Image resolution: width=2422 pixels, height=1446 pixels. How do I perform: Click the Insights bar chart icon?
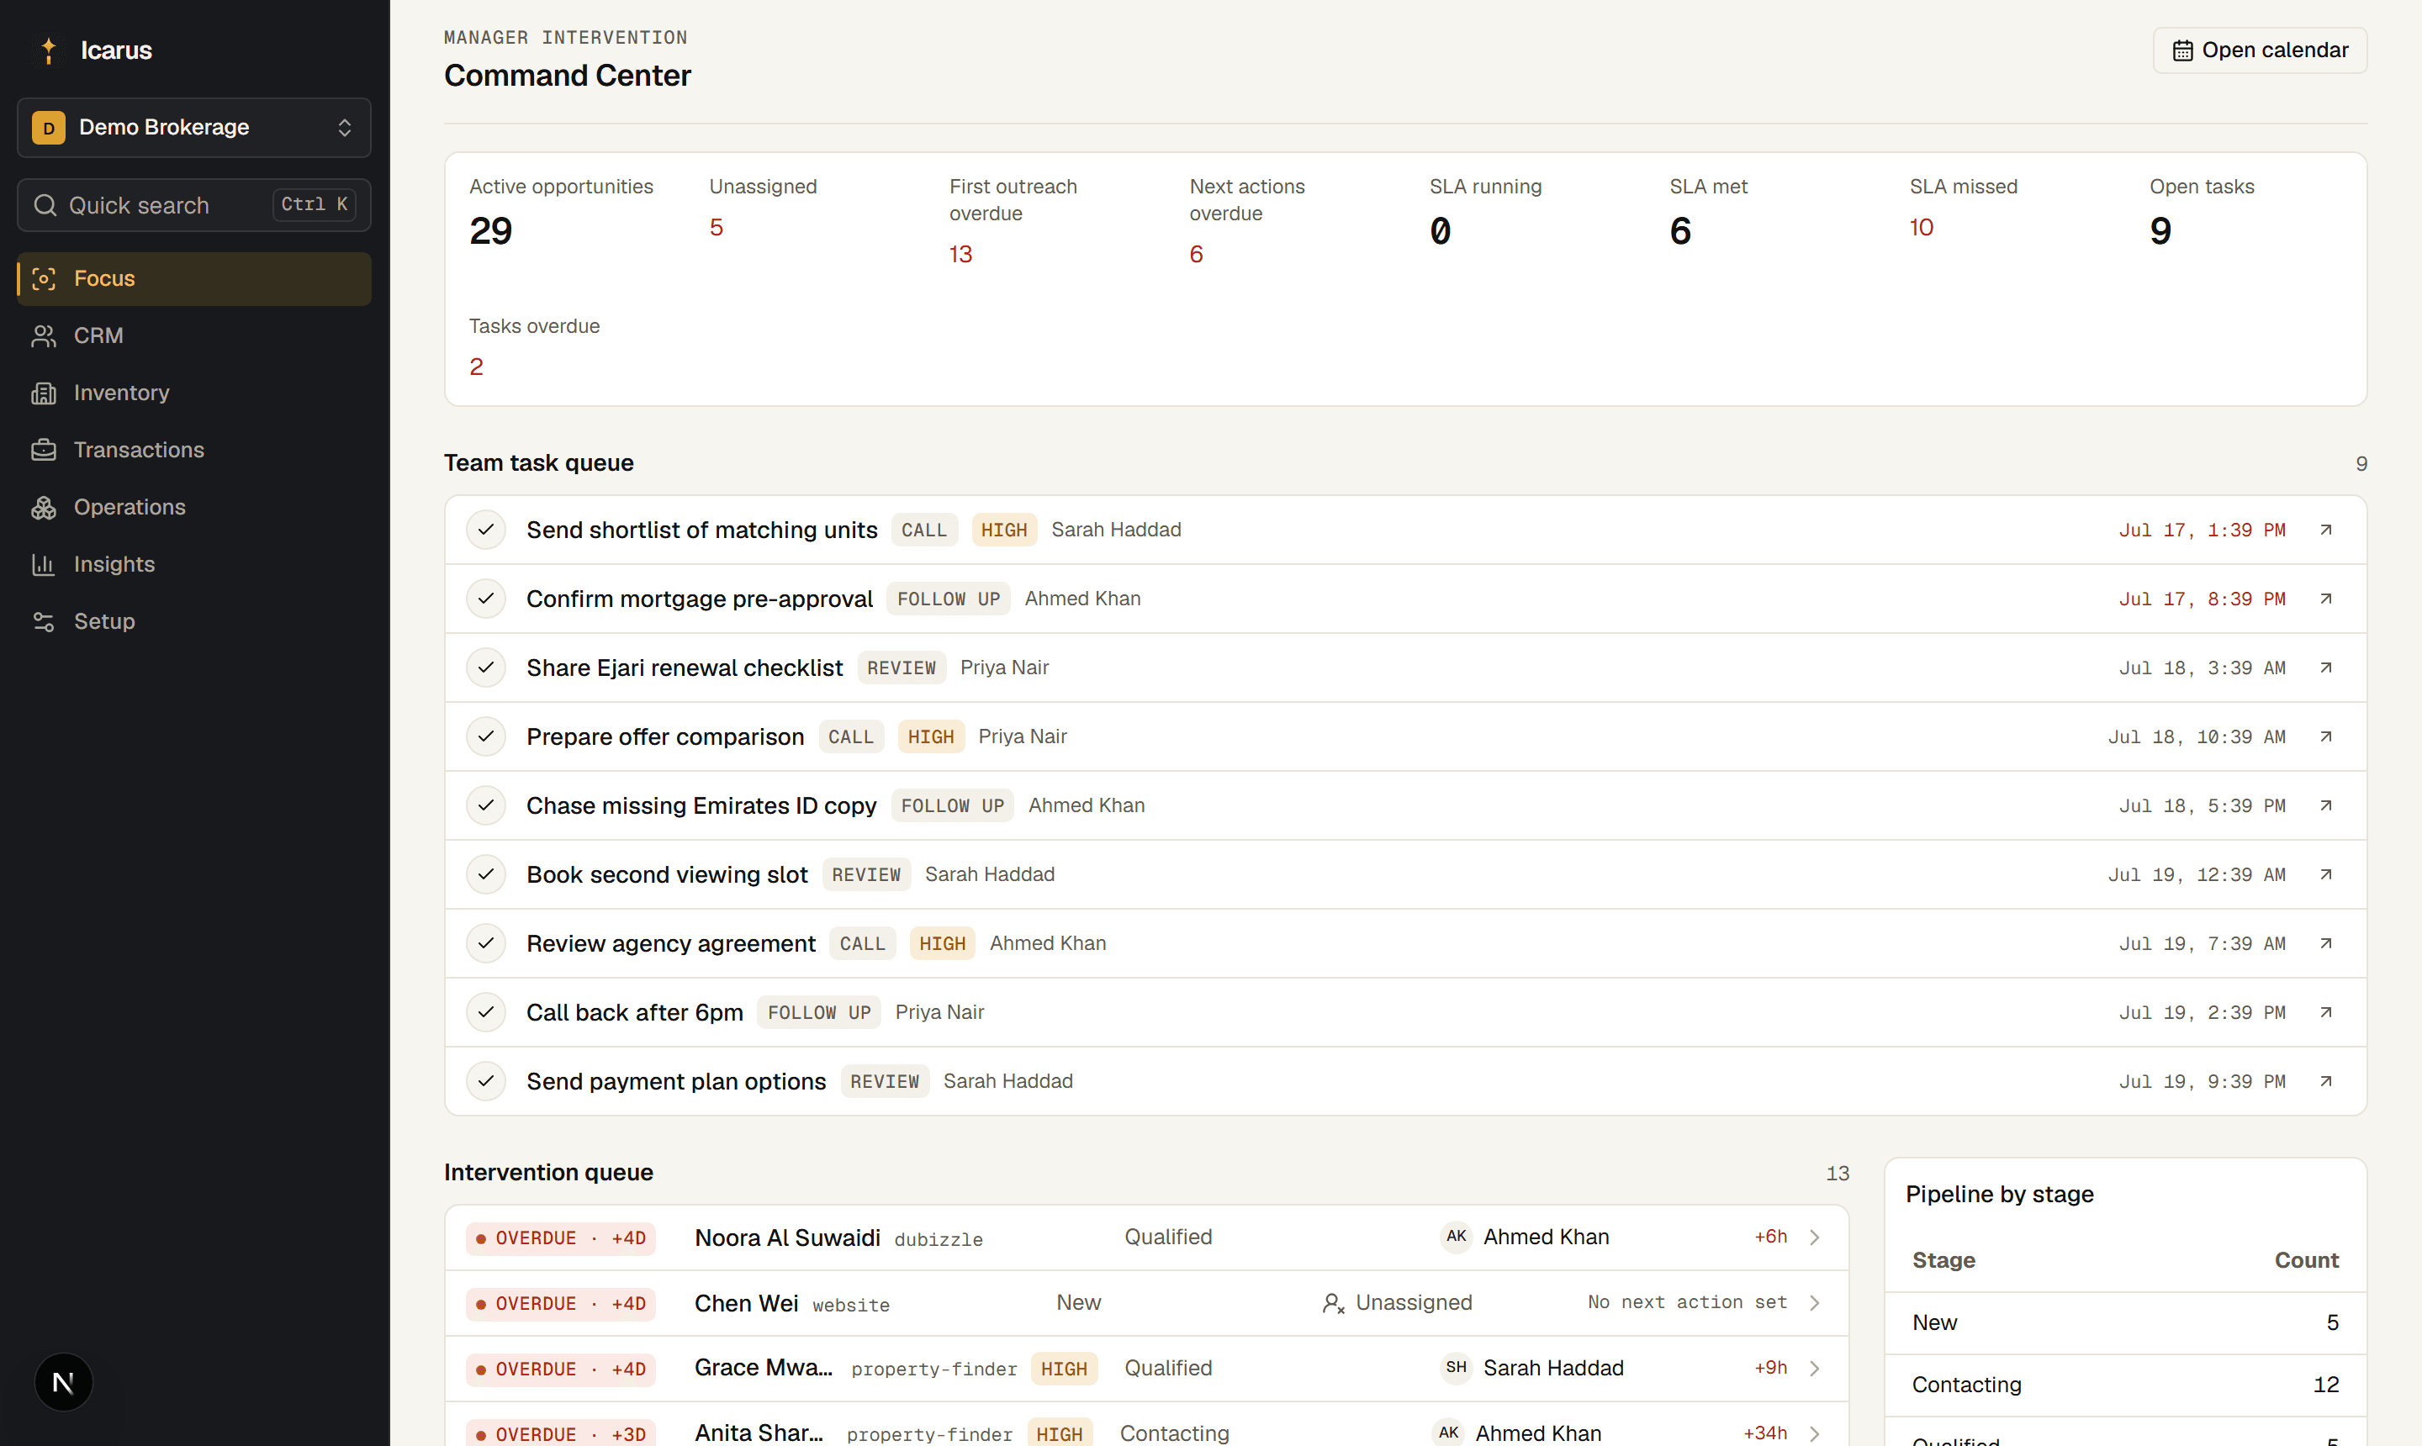pyautogui.click(x=44, y=564)
